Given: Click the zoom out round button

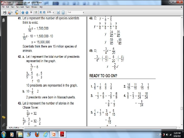Looking at the screenshot, I should coord(41,12).
